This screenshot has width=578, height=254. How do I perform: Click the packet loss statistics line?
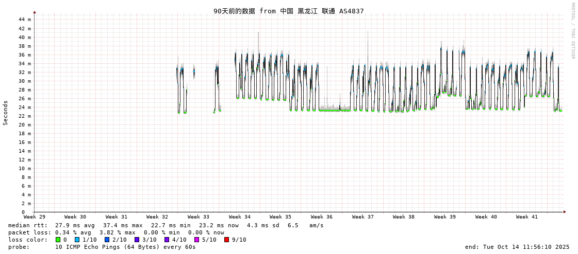(x=116, y=232)
